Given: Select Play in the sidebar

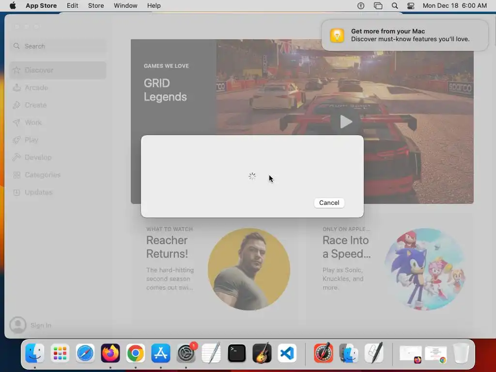Looking at the screenshot, I should point(58,140).
